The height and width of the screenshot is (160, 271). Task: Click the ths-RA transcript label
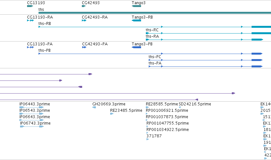click(152, 36)
